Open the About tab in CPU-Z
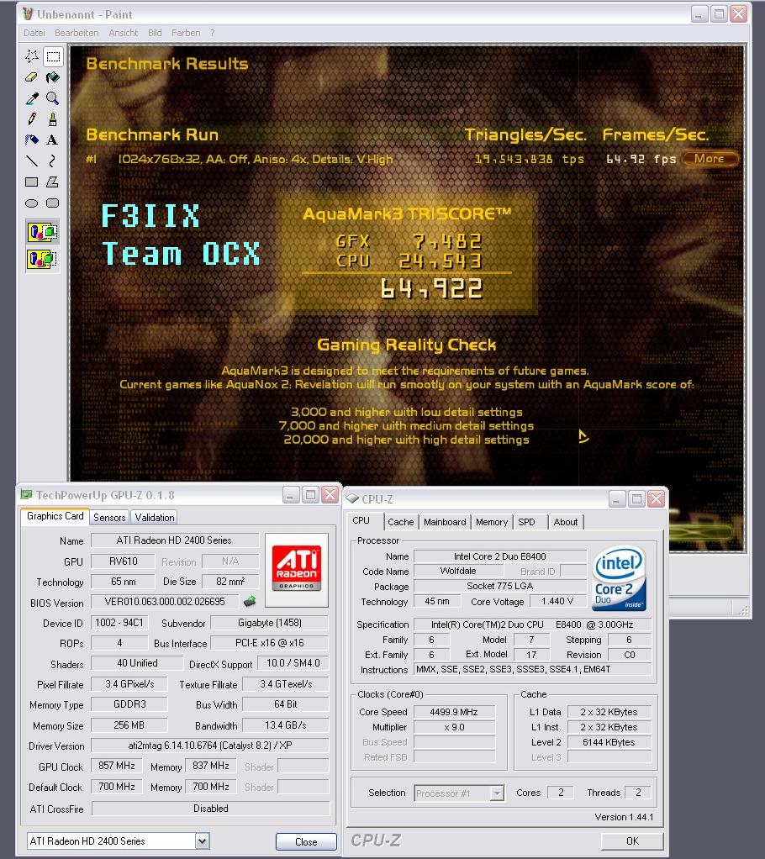 pos(566,522)
